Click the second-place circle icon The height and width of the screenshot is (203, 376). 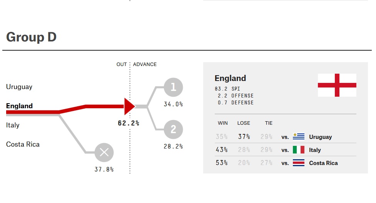pos(173,129)
